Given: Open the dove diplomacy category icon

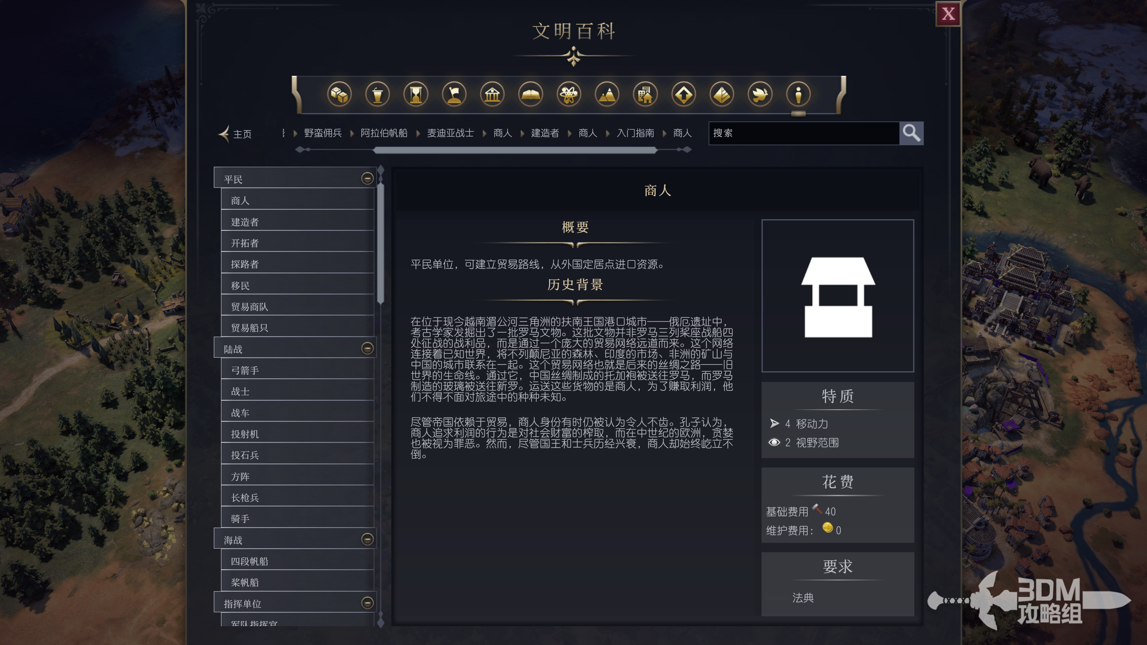Looking at the screenshot, I should pyautogui.click(x=760, y=95).
